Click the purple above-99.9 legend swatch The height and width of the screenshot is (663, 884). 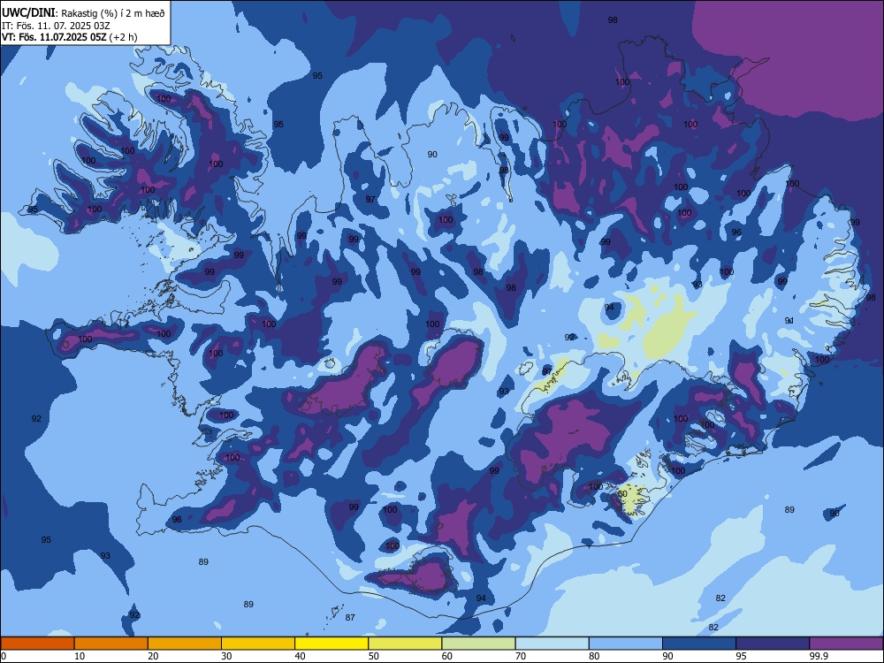846,644
